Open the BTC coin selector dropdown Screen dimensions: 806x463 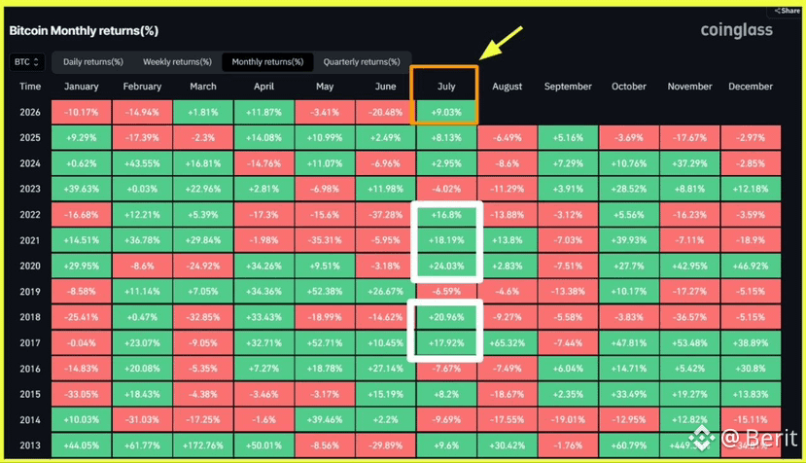point(26,62)
